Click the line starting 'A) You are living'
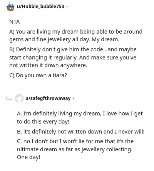This screenshot has width=154, height=171. pyautogui.click(x=76, y=32)
